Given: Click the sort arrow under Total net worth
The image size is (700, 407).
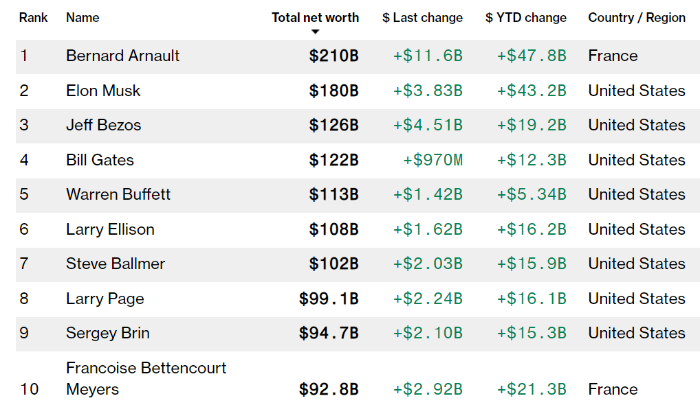Looking at the screenshot, I should coord(315,32).
